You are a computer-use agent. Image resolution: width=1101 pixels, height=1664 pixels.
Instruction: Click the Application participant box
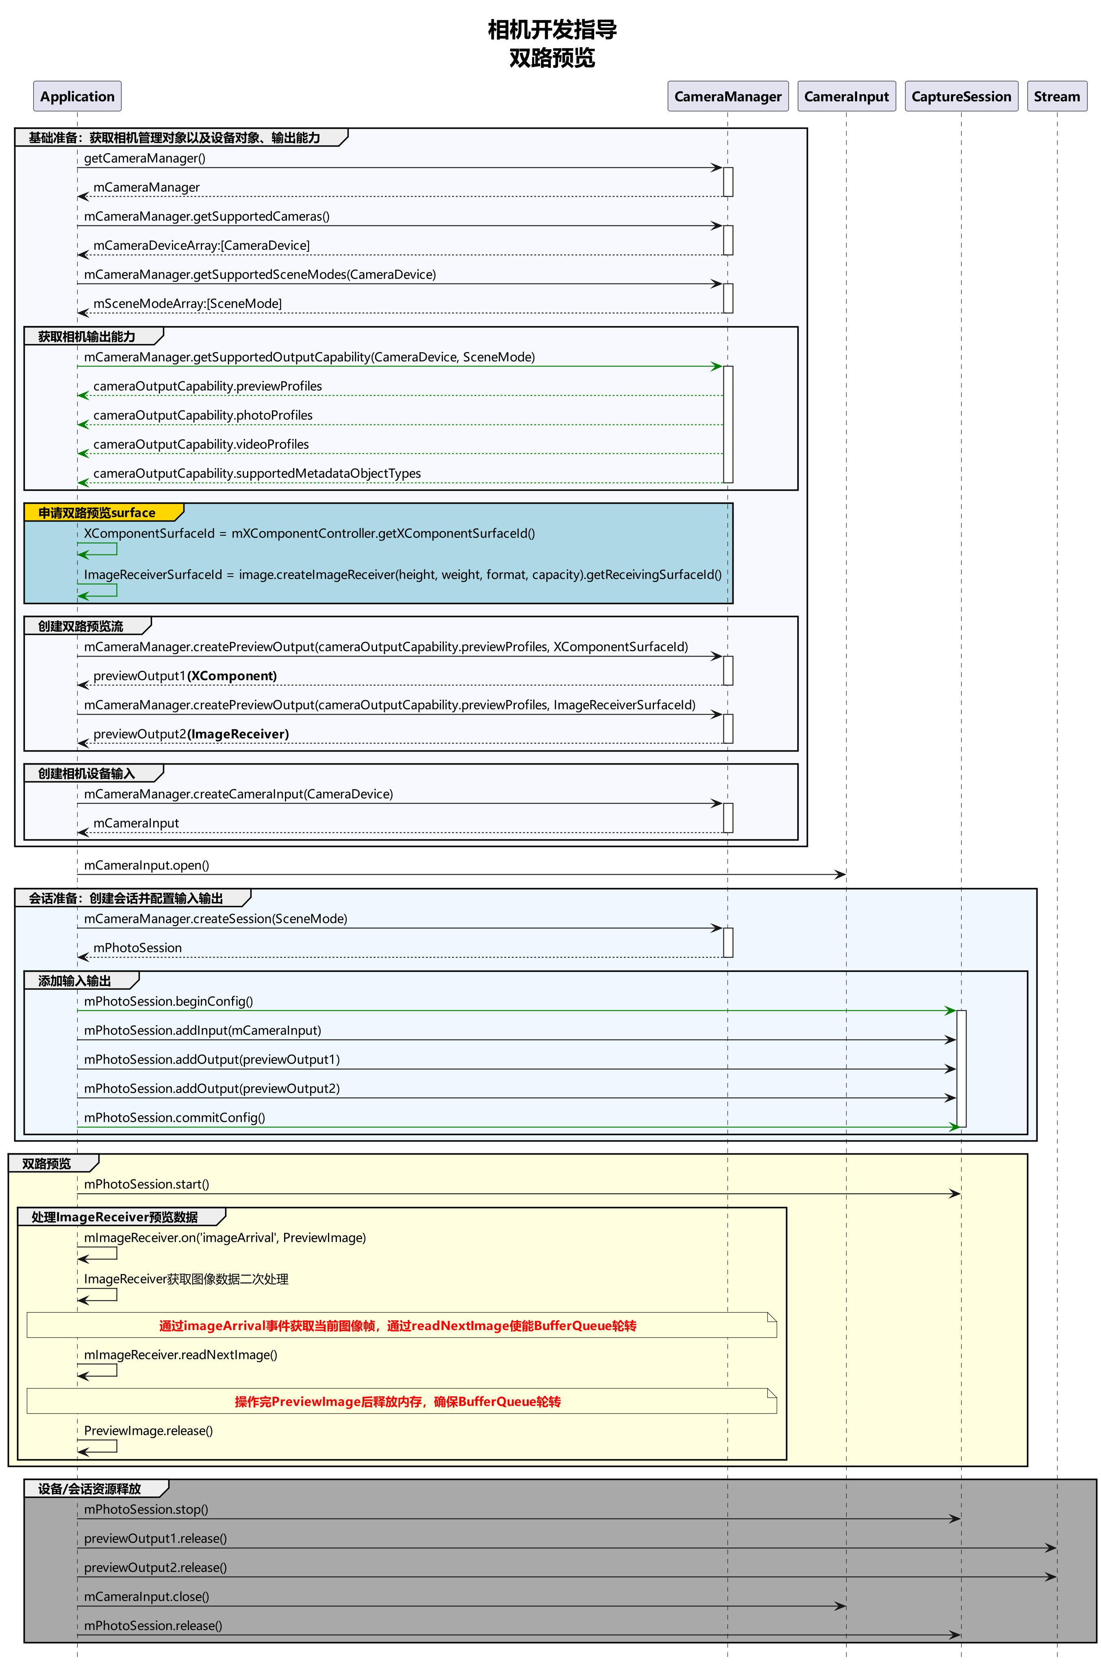pyautogui.click(x=77, y=96)
